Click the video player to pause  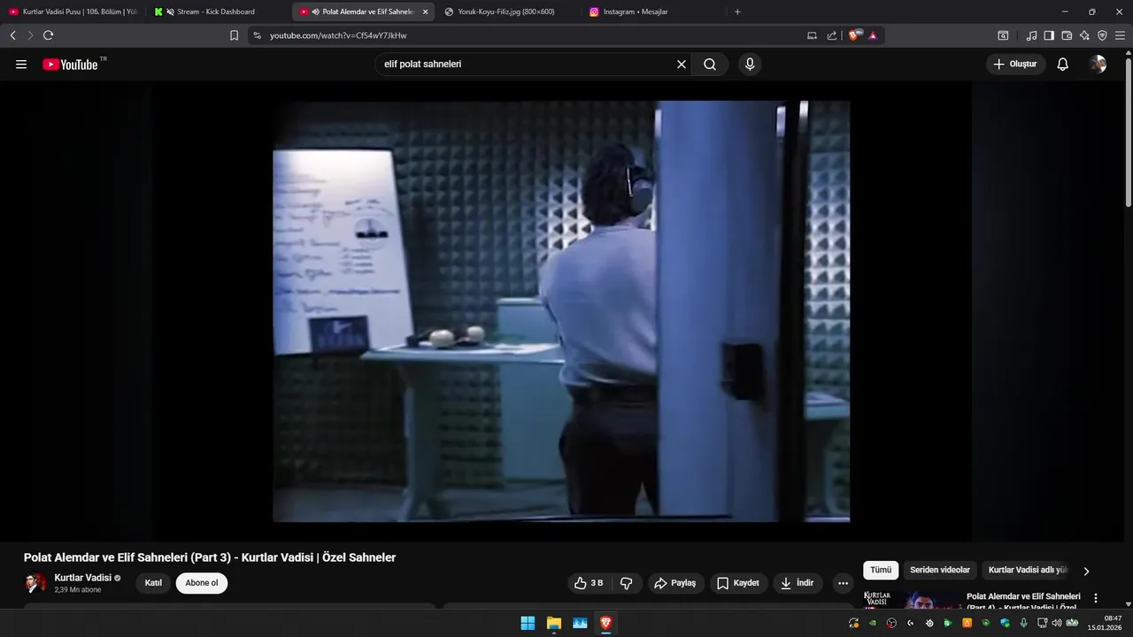[x=561, y=311]
